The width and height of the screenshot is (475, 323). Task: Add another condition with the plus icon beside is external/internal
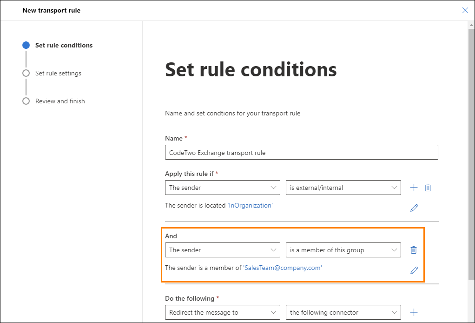414,188
